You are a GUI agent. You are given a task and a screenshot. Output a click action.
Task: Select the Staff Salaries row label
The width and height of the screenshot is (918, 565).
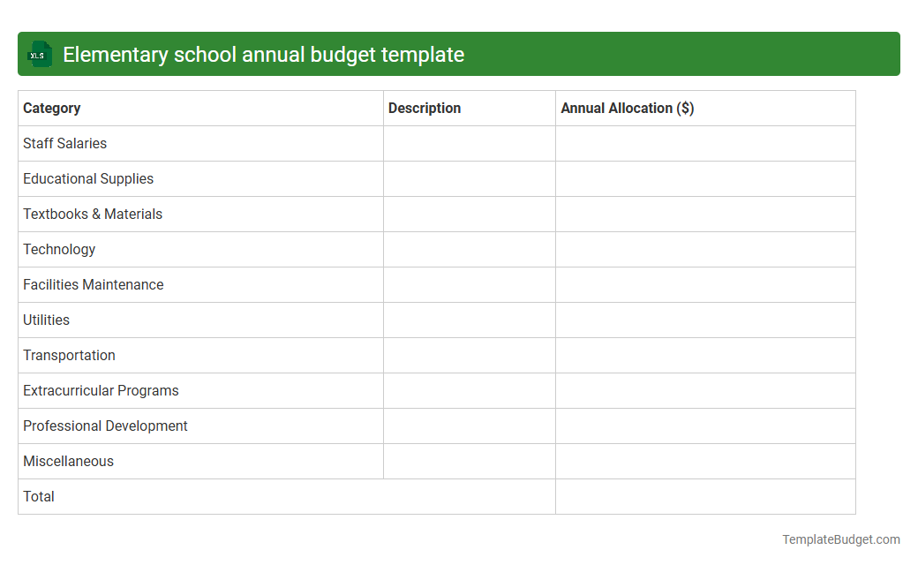(64, 143)
